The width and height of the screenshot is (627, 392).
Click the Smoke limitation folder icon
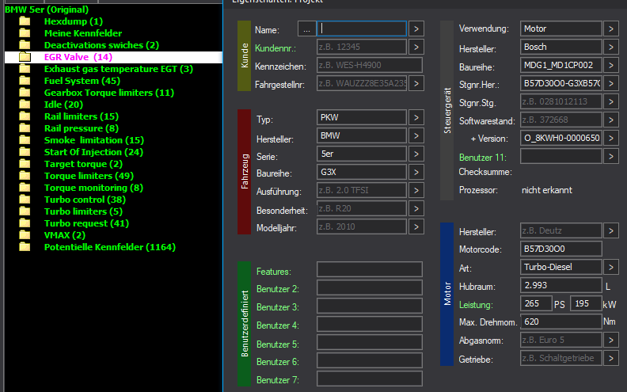(25, 140)
